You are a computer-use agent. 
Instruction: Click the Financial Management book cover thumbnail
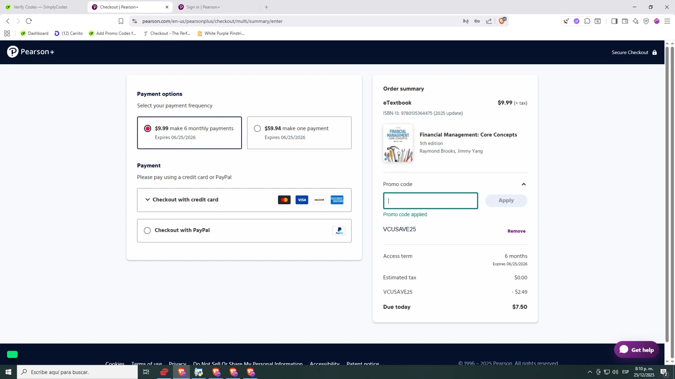[x=398, y=143]
